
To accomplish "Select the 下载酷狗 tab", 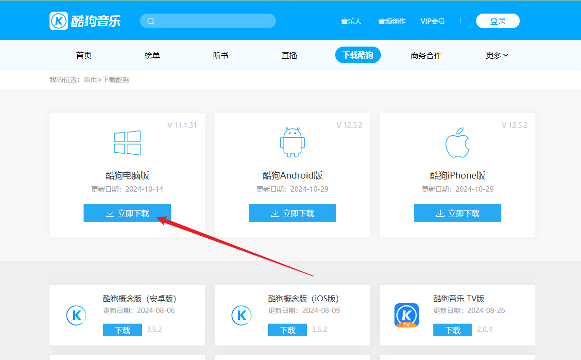I will point(358,55).
